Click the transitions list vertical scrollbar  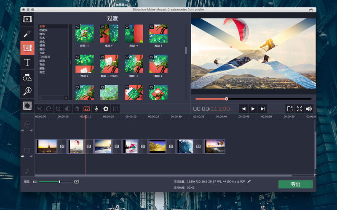[186, 50]
